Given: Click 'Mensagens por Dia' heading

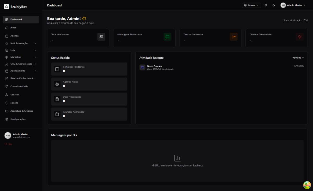Looking at the screenshot, I should click(x=64, y=135).
